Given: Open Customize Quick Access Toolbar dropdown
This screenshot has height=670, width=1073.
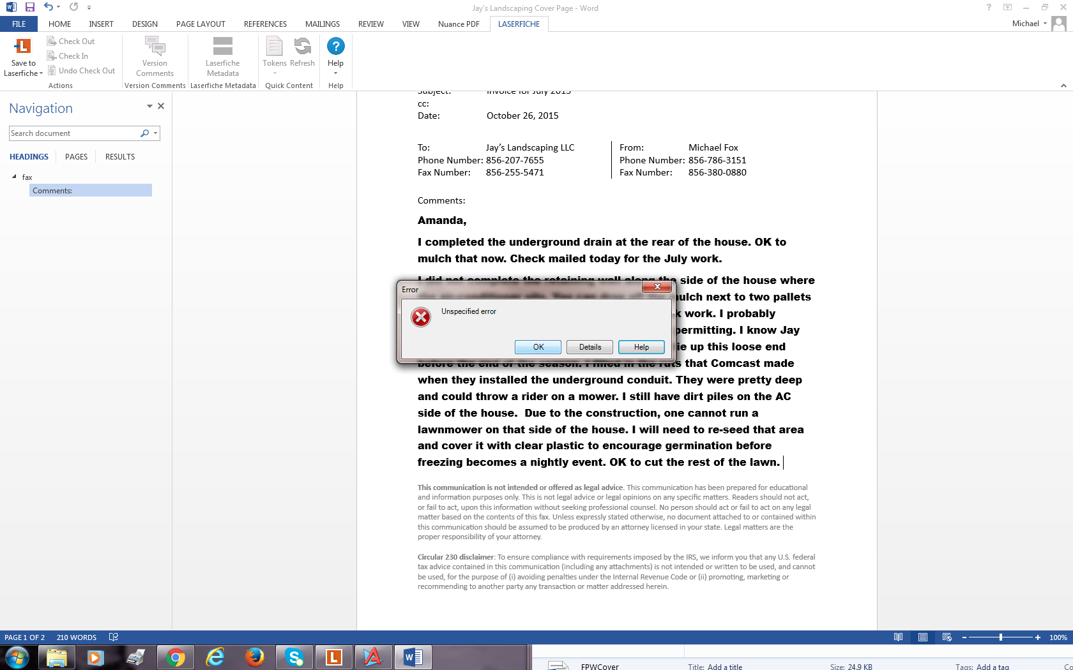Looking at the screenshot, I should pos(89,8).
